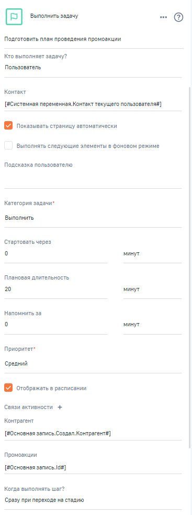192x515 pixels.
Task: Click the Контакт field with system variable
Action: pos(93,104)
